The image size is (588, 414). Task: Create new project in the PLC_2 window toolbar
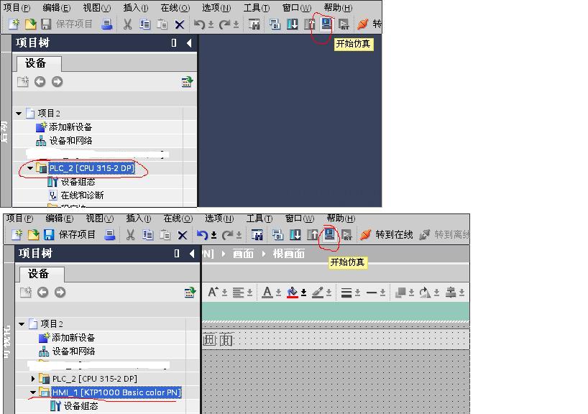pos(14,24)
